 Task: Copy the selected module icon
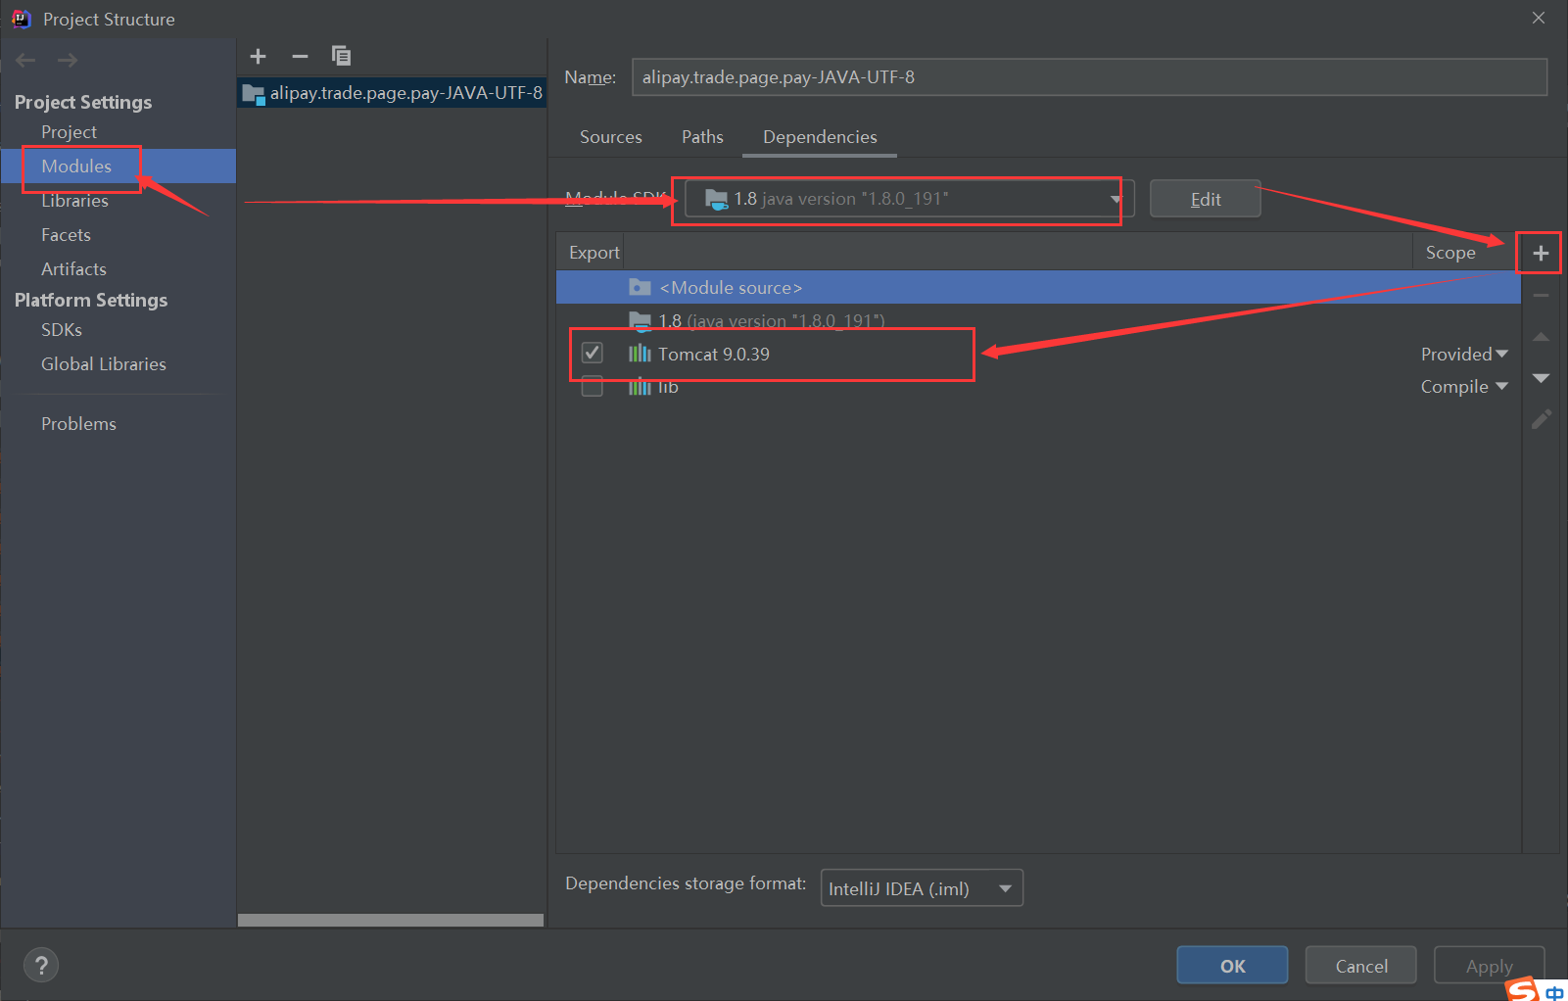coord(341,56)
